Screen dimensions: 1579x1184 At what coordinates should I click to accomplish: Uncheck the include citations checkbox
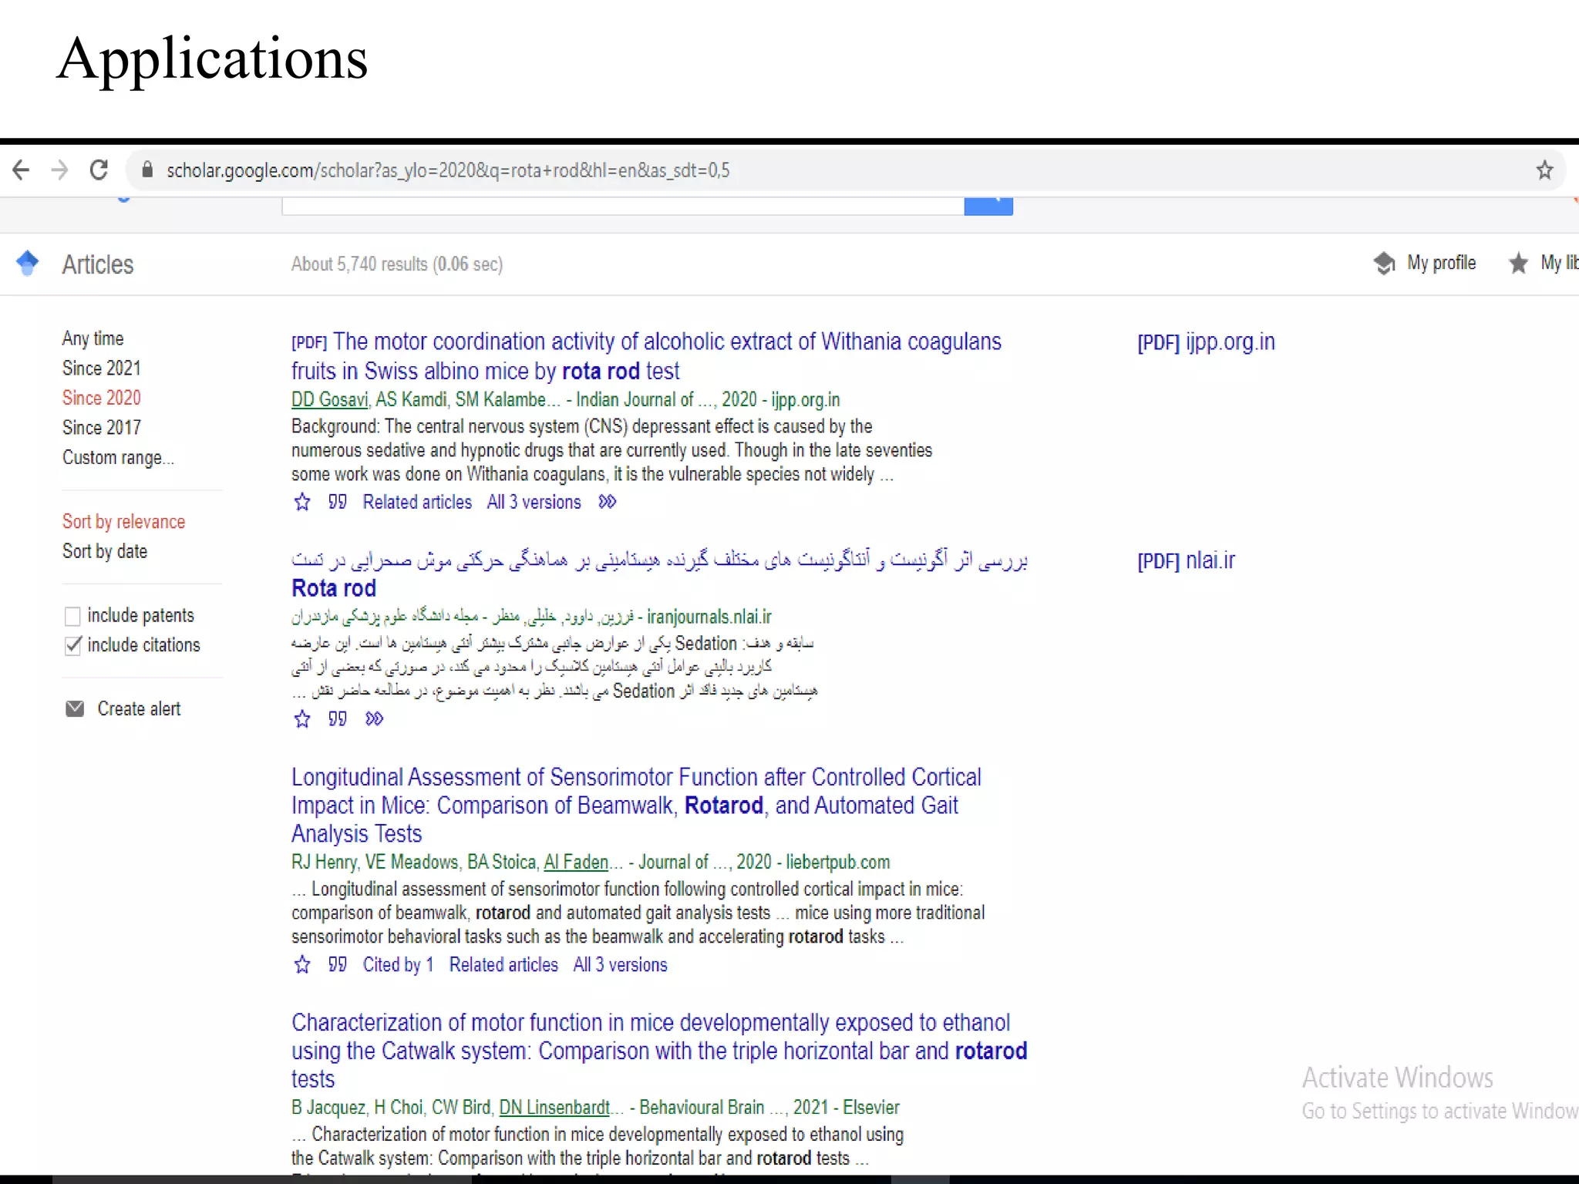(x=72, y=645)
